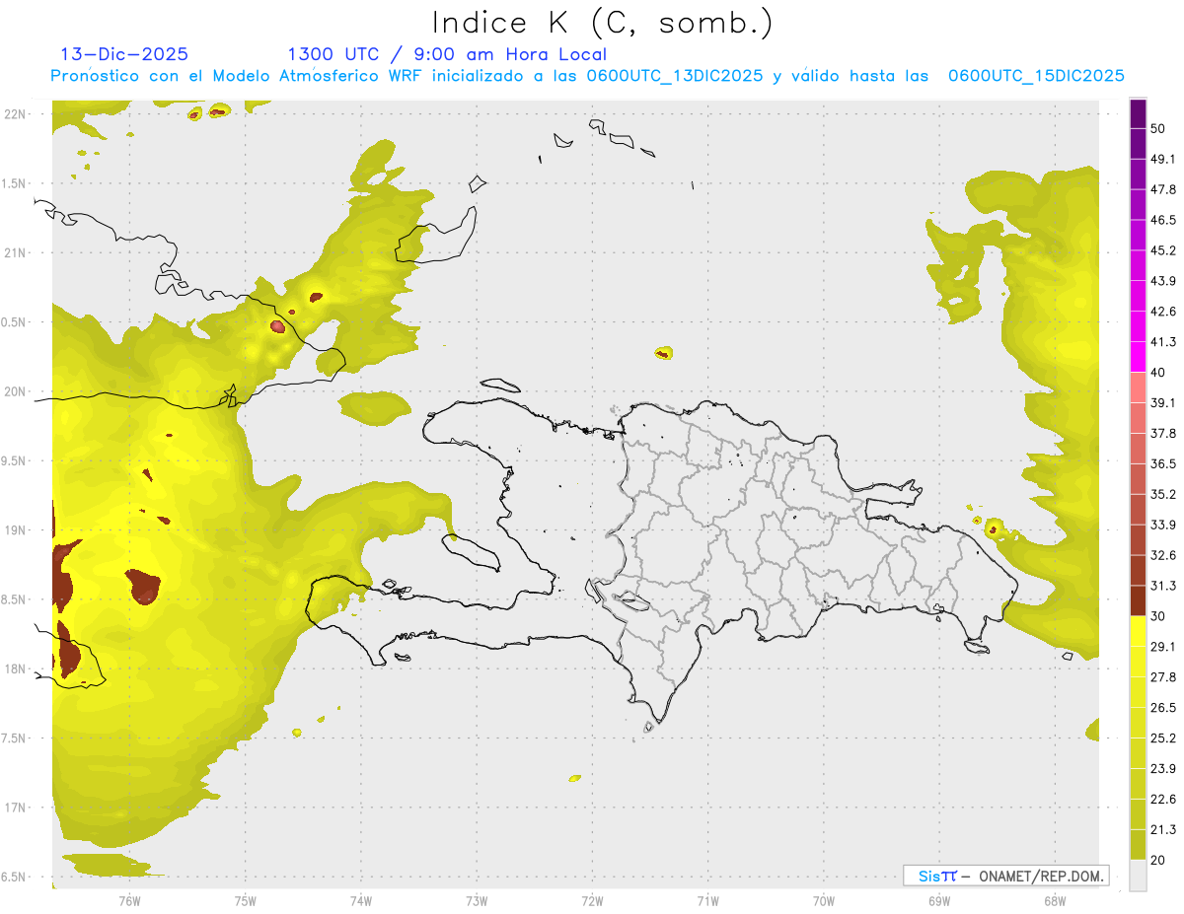Pick the gray legend swatch below 20
The height and width of the screenshot is (914, 1184).
1138,876
